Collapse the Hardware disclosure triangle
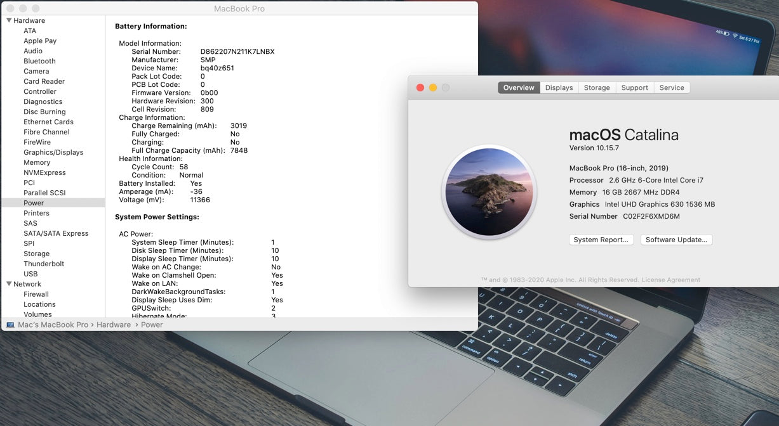The width and height of the screenshot is (779, 426). click(9, 20)
